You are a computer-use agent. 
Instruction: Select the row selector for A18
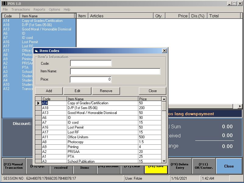(38, 108)
